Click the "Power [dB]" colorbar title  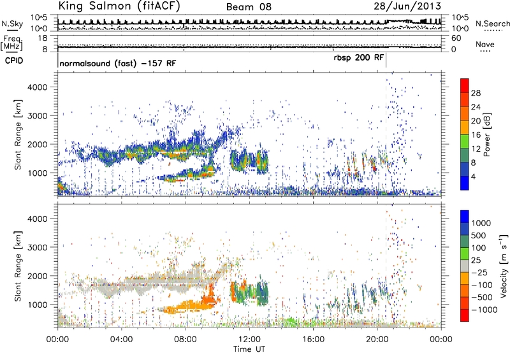(x=486, y=134)
